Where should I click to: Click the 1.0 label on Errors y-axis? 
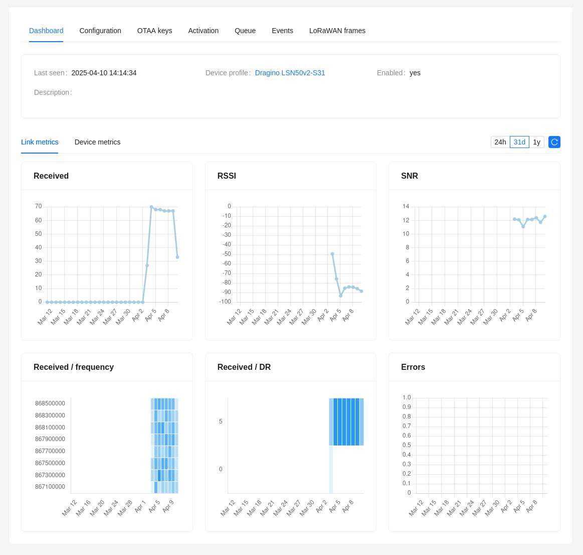point(407,397)
